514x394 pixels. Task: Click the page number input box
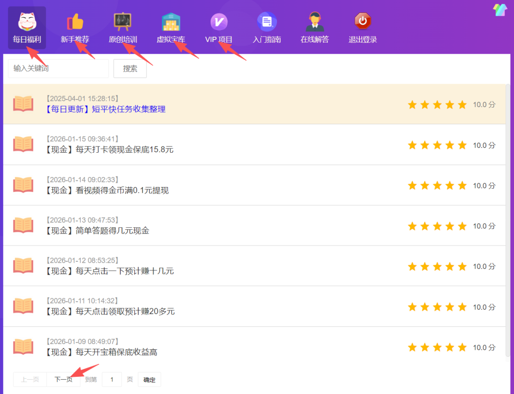click(112, 380)
